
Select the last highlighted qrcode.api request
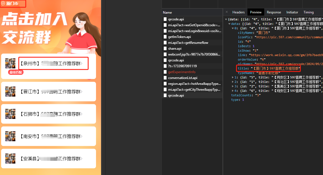192,95
